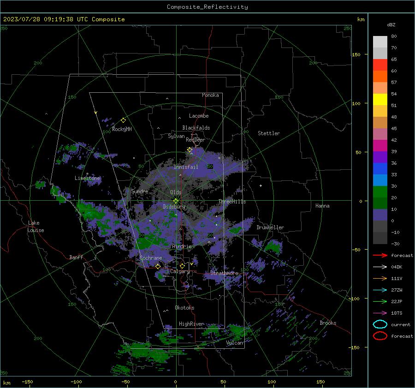Click the Strathmore city label
415x388 pixels.
(x=224, y=273)
